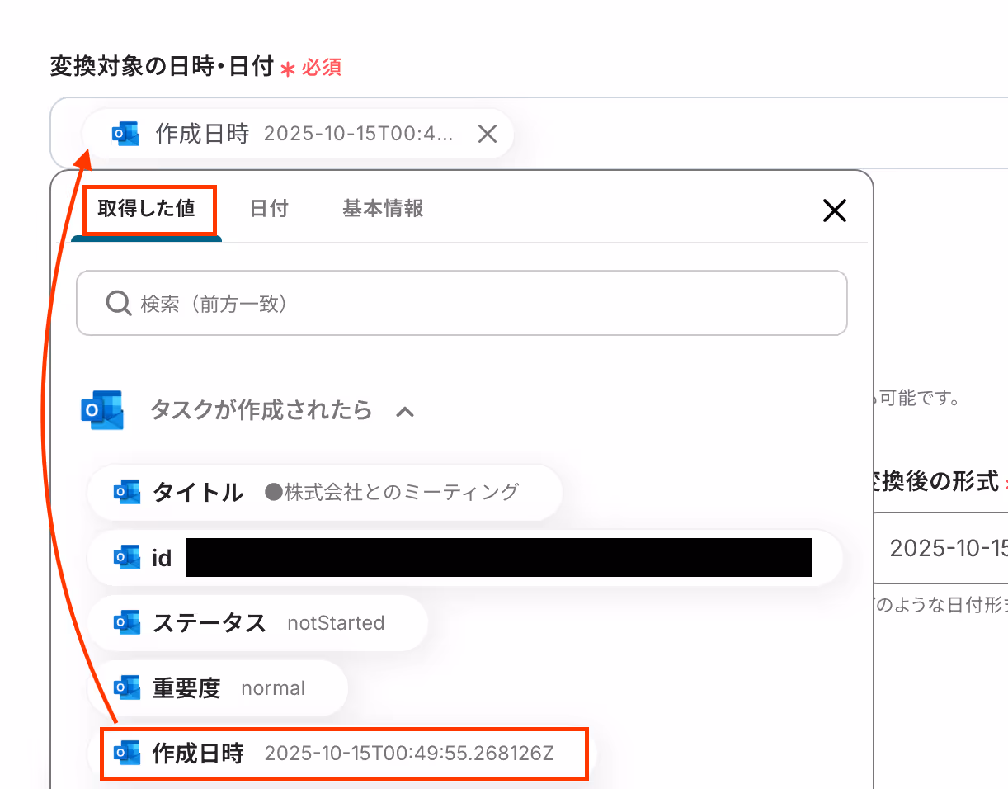Open the 基本情報 tab
The image size is (1008, 789).
coord(383,209)
